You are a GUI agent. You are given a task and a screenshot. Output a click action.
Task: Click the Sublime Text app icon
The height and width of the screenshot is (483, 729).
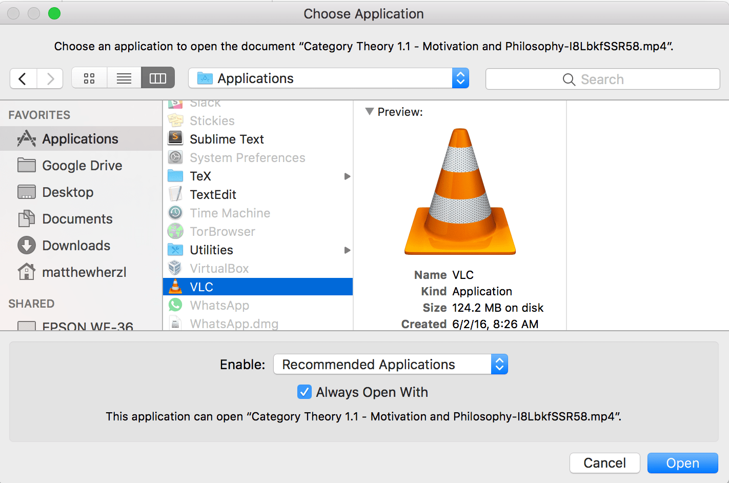[x=175, y=138]
